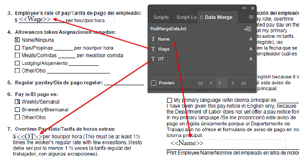This screenshot has width=299, height=165.
Task: Click the record number field
Action: 222,83
